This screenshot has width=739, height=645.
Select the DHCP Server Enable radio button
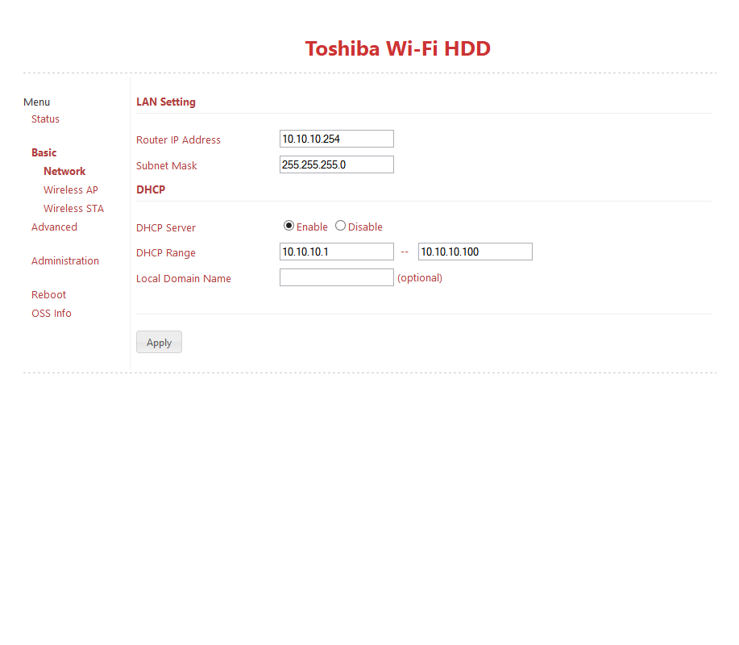289,226
